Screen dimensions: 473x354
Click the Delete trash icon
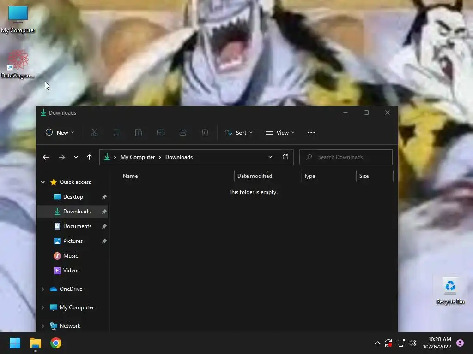point(205,132)
